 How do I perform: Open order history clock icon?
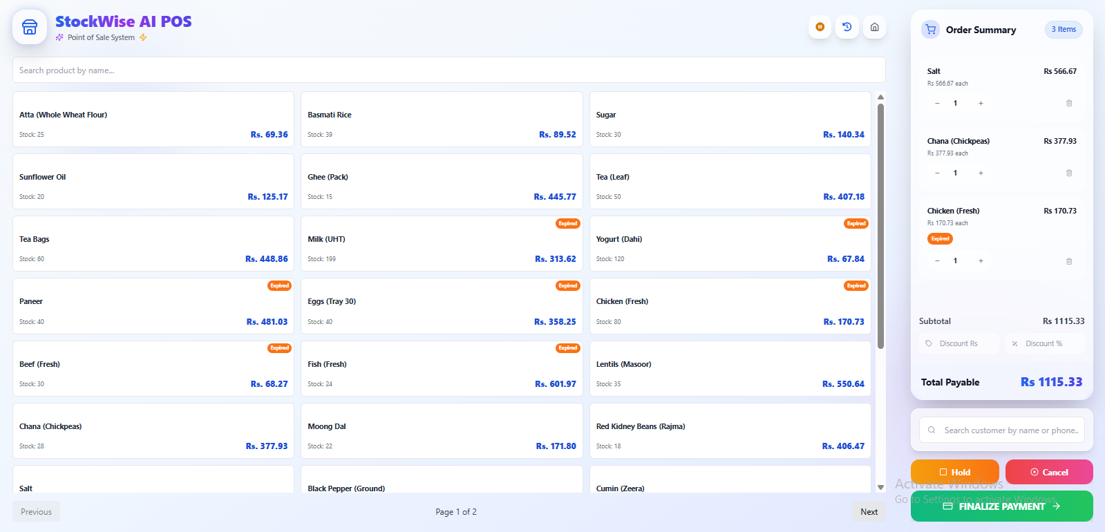(847, 27)
